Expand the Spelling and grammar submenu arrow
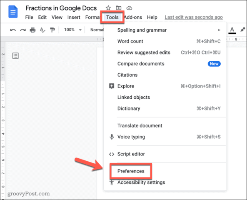The image size is (247, 200). pyautogui.click(x=219, y=30)
